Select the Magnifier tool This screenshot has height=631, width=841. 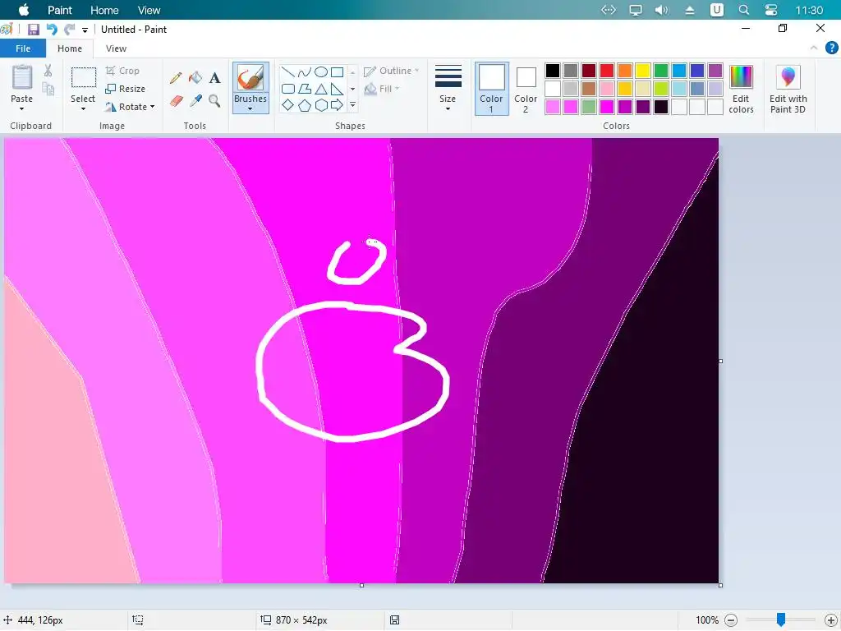214,100
